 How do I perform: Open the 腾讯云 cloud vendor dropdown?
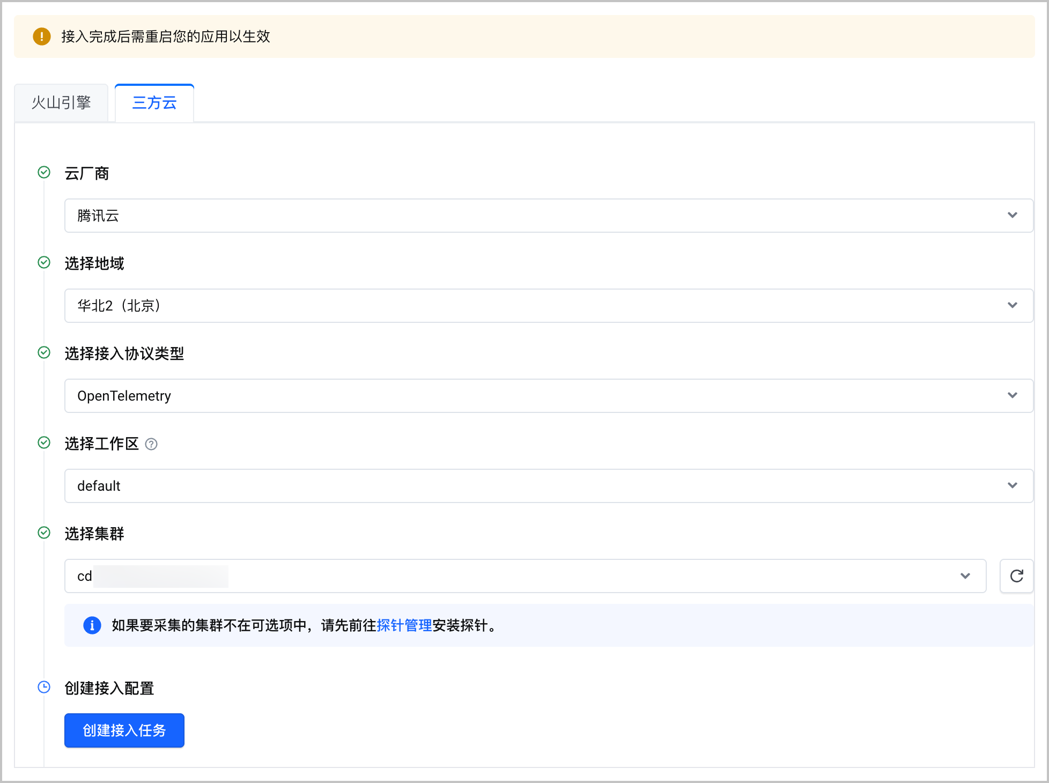pyautogui.click(x=549, y=216)
